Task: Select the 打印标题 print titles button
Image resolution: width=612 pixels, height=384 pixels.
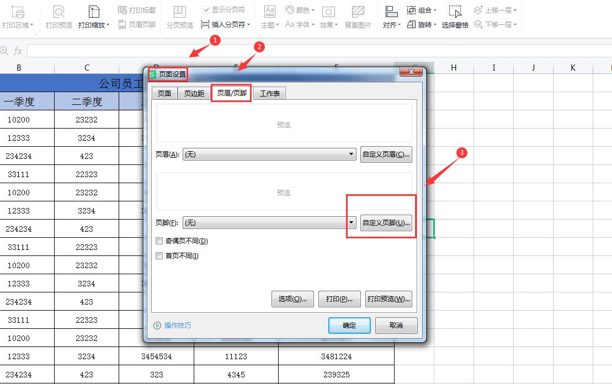Action: [137, 10]
